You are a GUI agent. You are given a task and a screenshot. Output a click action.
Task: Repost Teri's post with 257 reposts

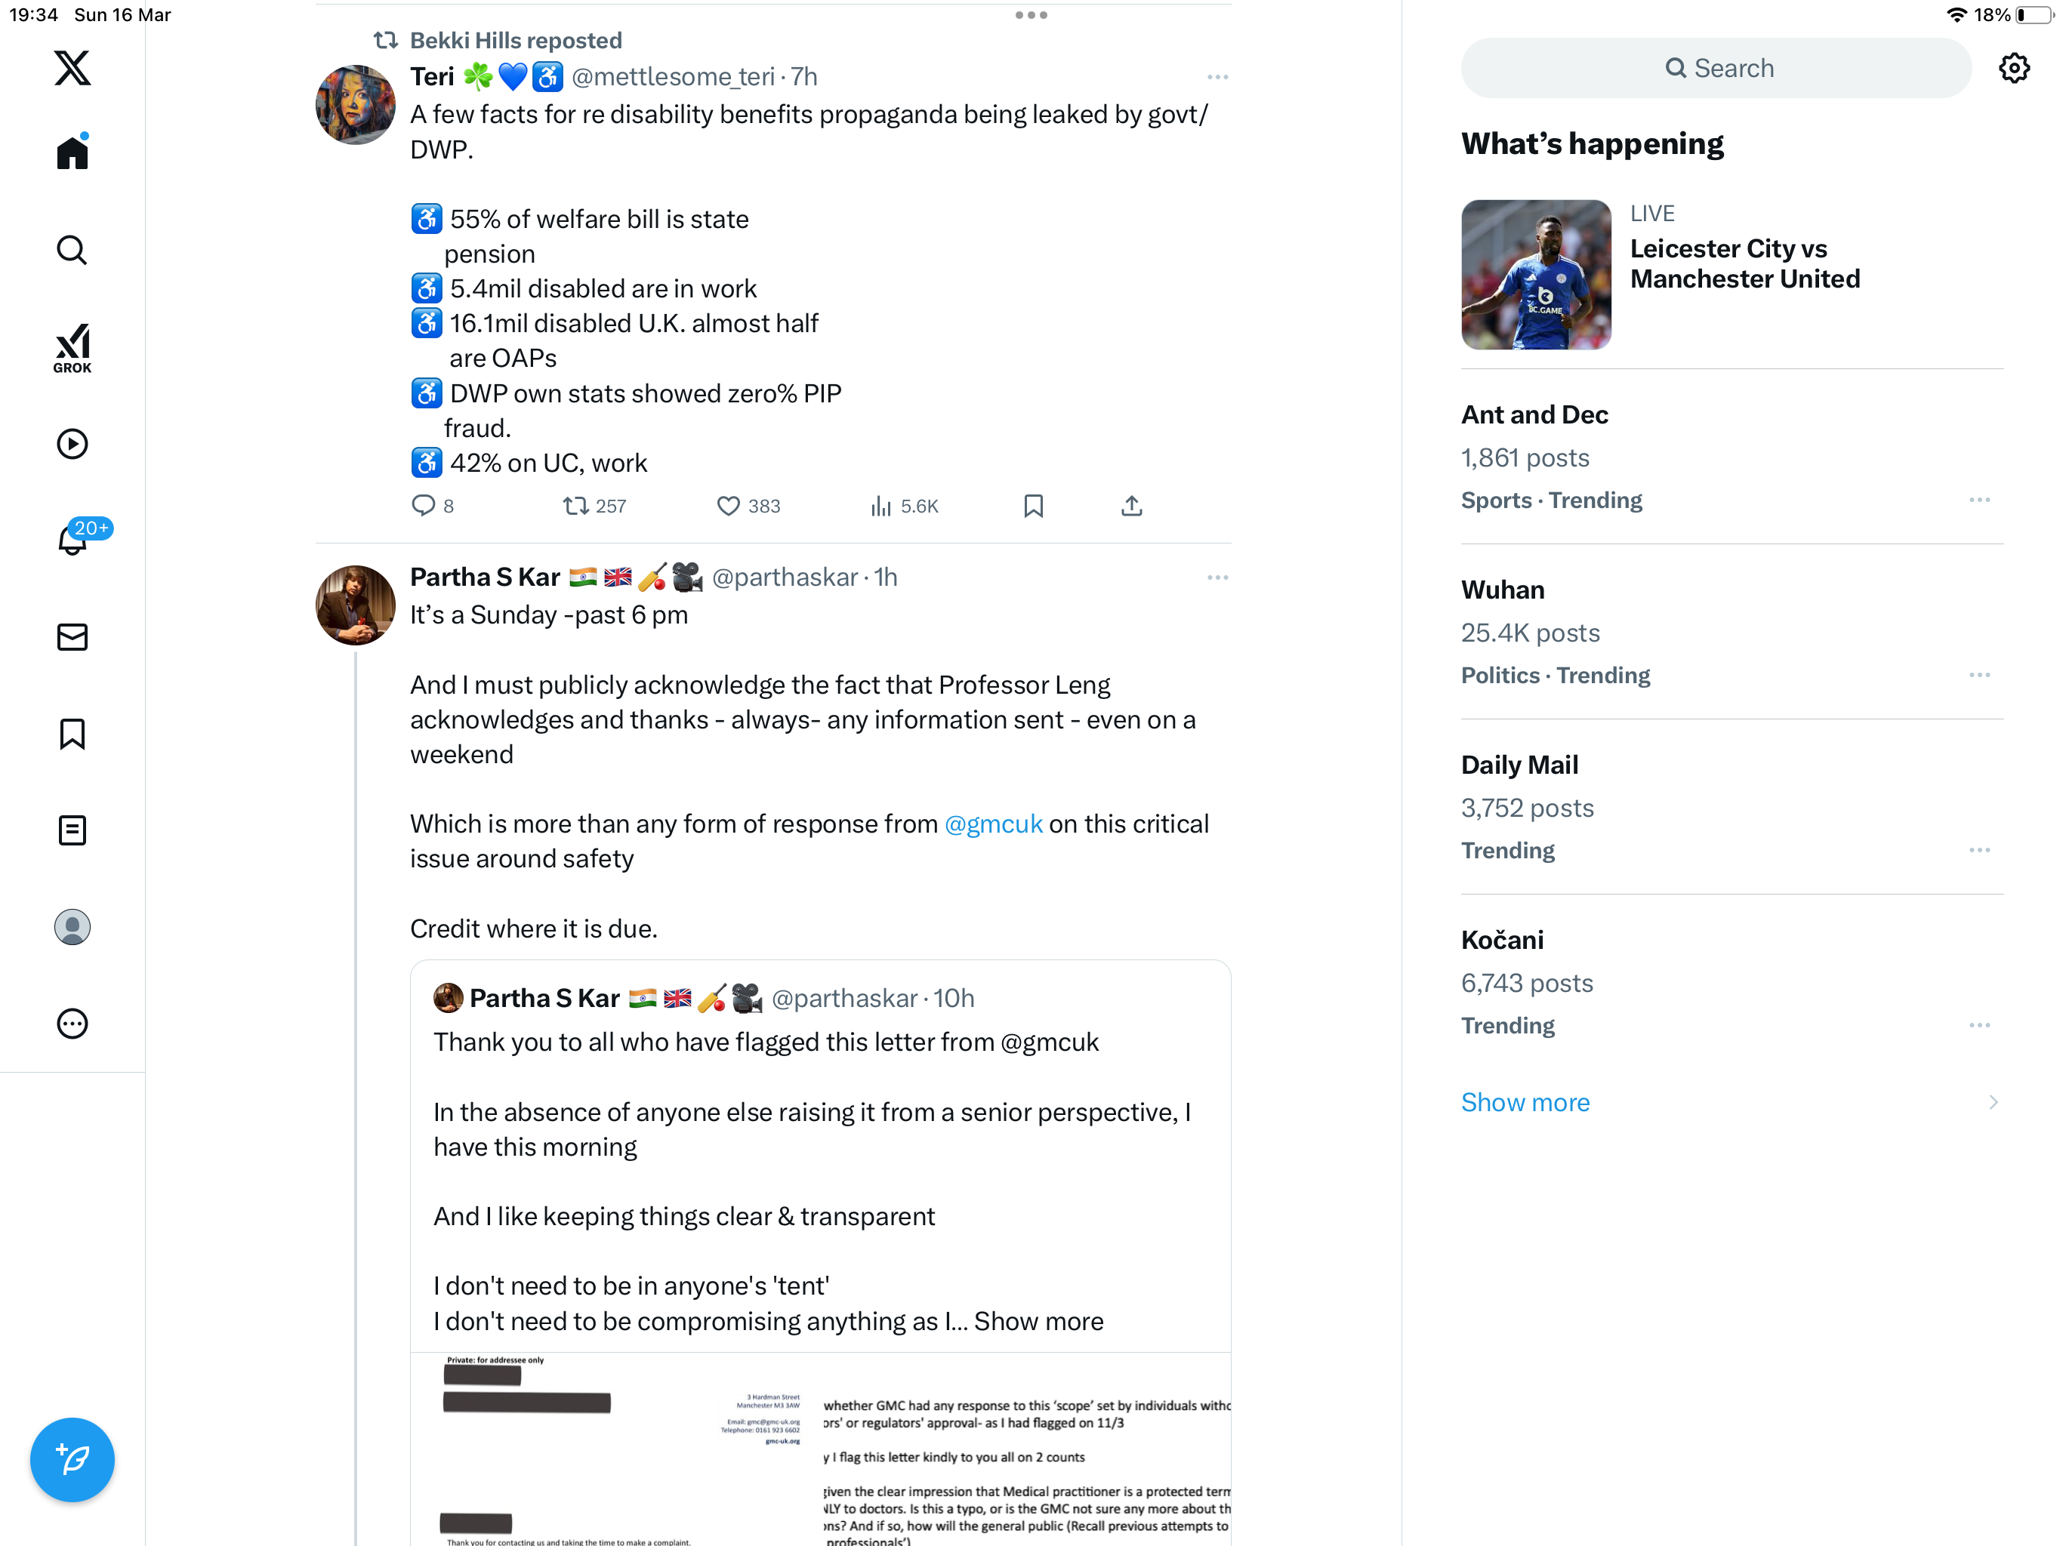pos(594,505)
